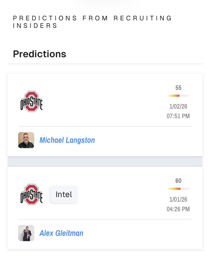Click the gray divider between prediction cards
The width and height of the screenshot is (210, 257).
[x=105, y=162]
